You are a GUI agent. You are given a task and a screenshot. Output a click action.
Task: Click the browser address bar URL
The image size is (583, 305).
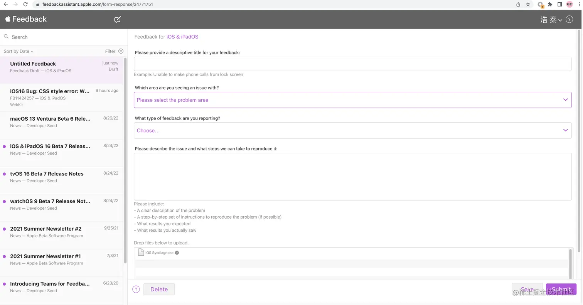[98, 4]
